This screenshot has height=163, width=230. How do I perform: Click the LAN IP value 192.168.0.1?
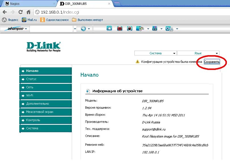(151, 152)
